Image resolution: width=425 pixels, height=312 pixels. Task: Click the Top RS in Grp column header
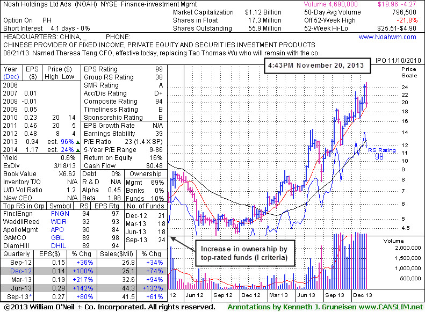coord(24,206)
